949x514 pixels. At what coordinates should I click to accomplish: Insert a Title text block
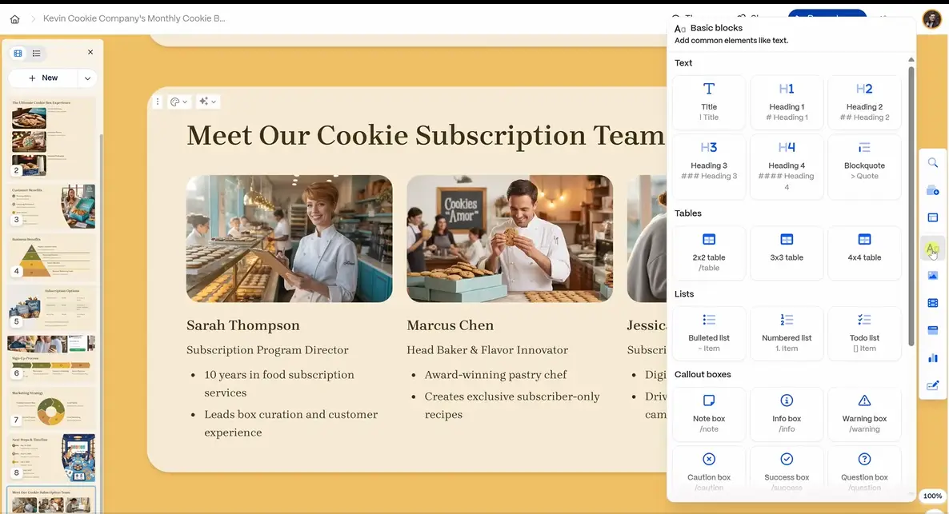point(709,102)
